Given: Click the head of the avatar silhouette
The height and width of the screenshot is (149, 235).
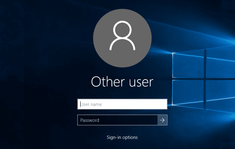Looking at the screenshot, I should click(x=122, y=29).
